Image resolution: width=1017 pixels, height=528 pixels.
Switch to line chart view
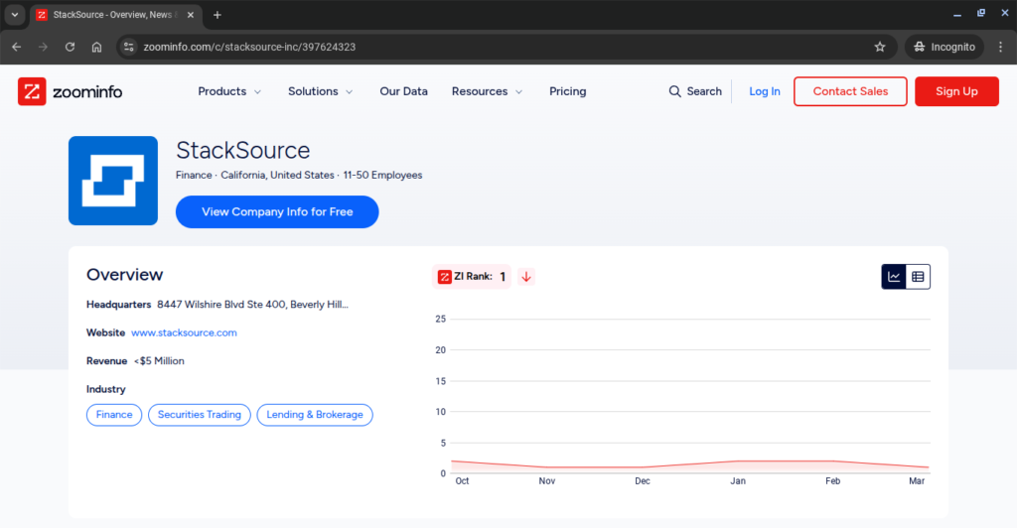(x=894, y=277)
